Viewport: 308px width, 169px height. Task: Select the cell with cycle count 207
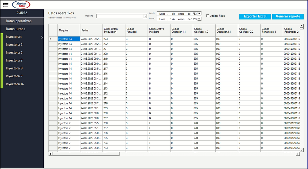click(114, 118)
